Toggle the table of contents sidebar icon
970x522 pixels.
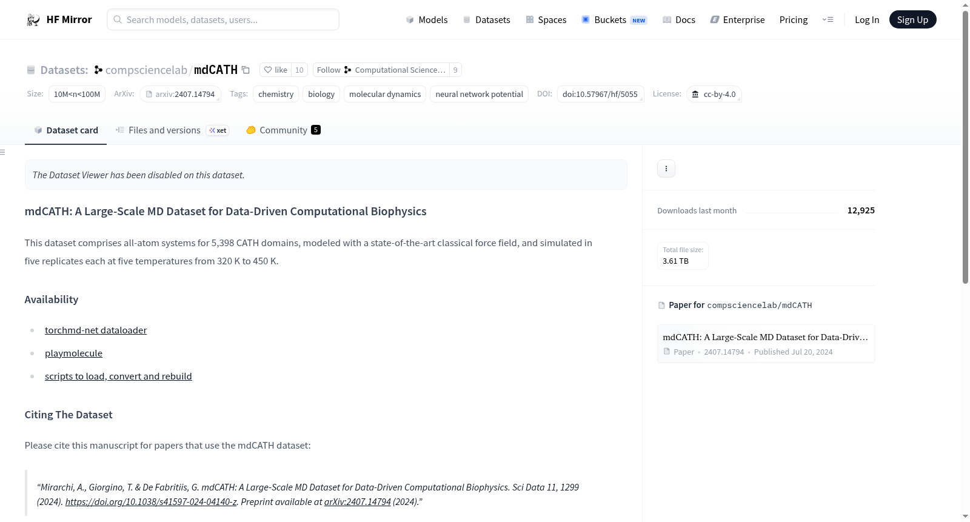[x=2, y=152]
